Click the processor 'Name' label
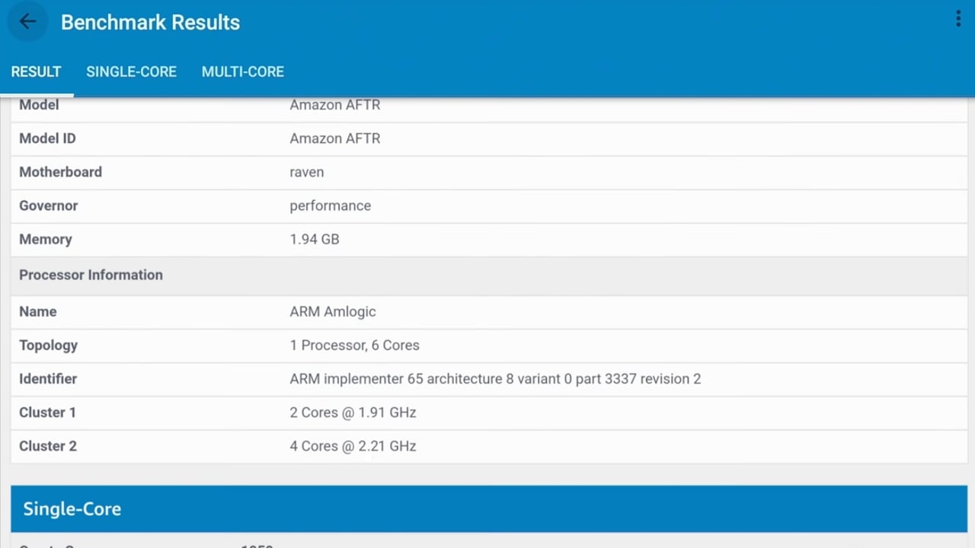Viewport: 975px width, 548px height. tap(38, 311)
